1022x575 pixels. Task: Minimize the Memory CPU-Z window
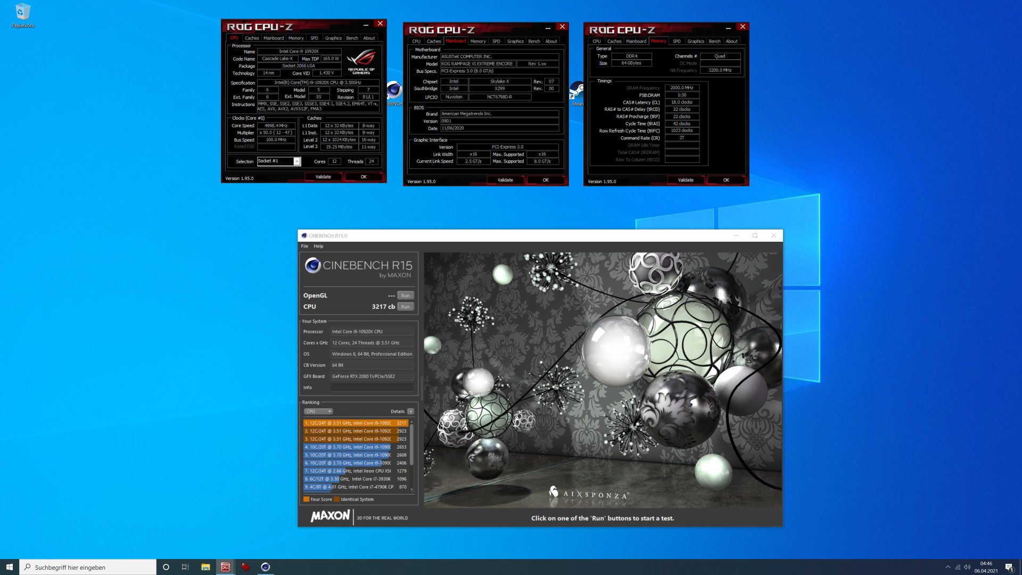pos(728,27)
